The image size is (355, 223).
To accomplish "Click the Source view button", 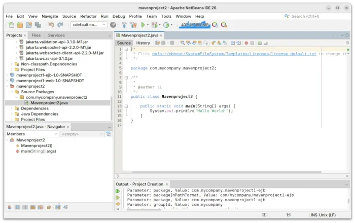I will pos(124,43).
